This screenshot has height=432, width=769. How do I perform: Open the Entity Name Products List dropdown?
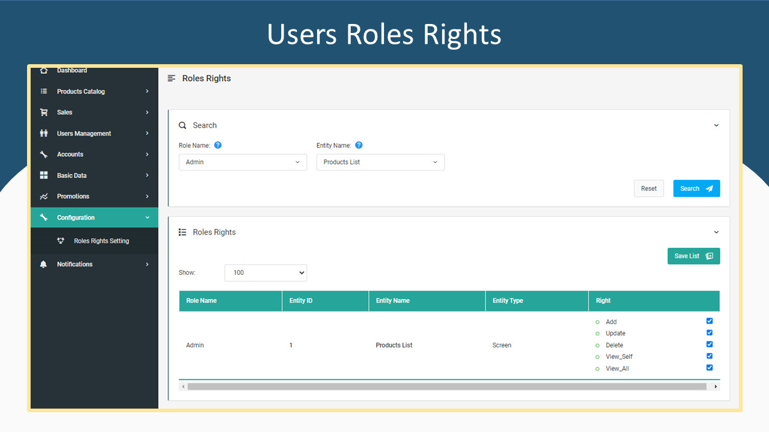pyautogui.click(x=381, y=162)
